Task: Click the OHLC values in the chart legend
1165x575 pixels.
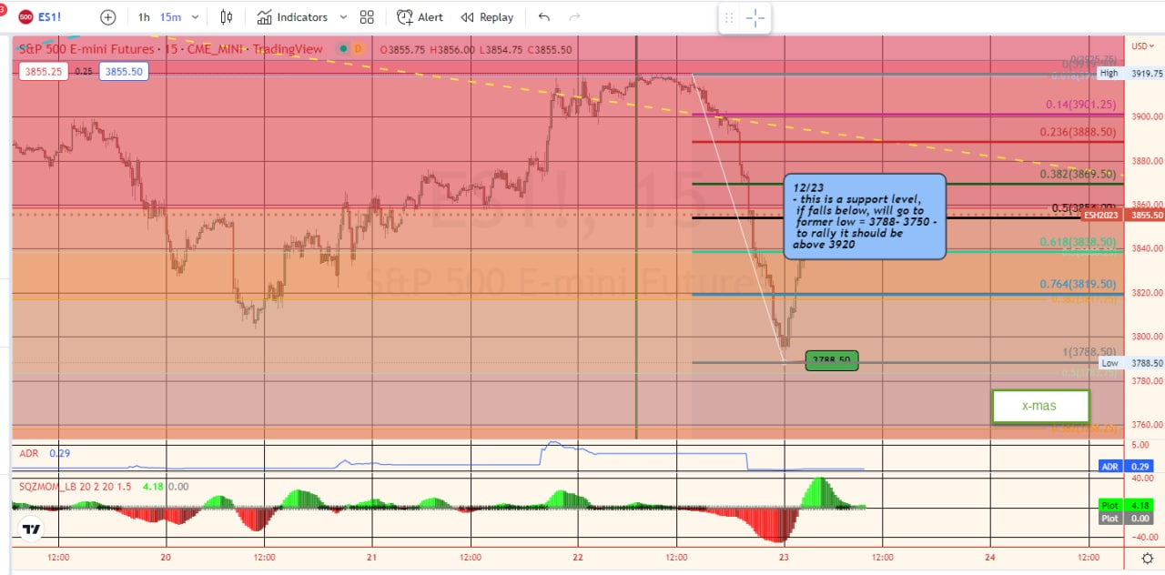Action: [x=475, y=49]
